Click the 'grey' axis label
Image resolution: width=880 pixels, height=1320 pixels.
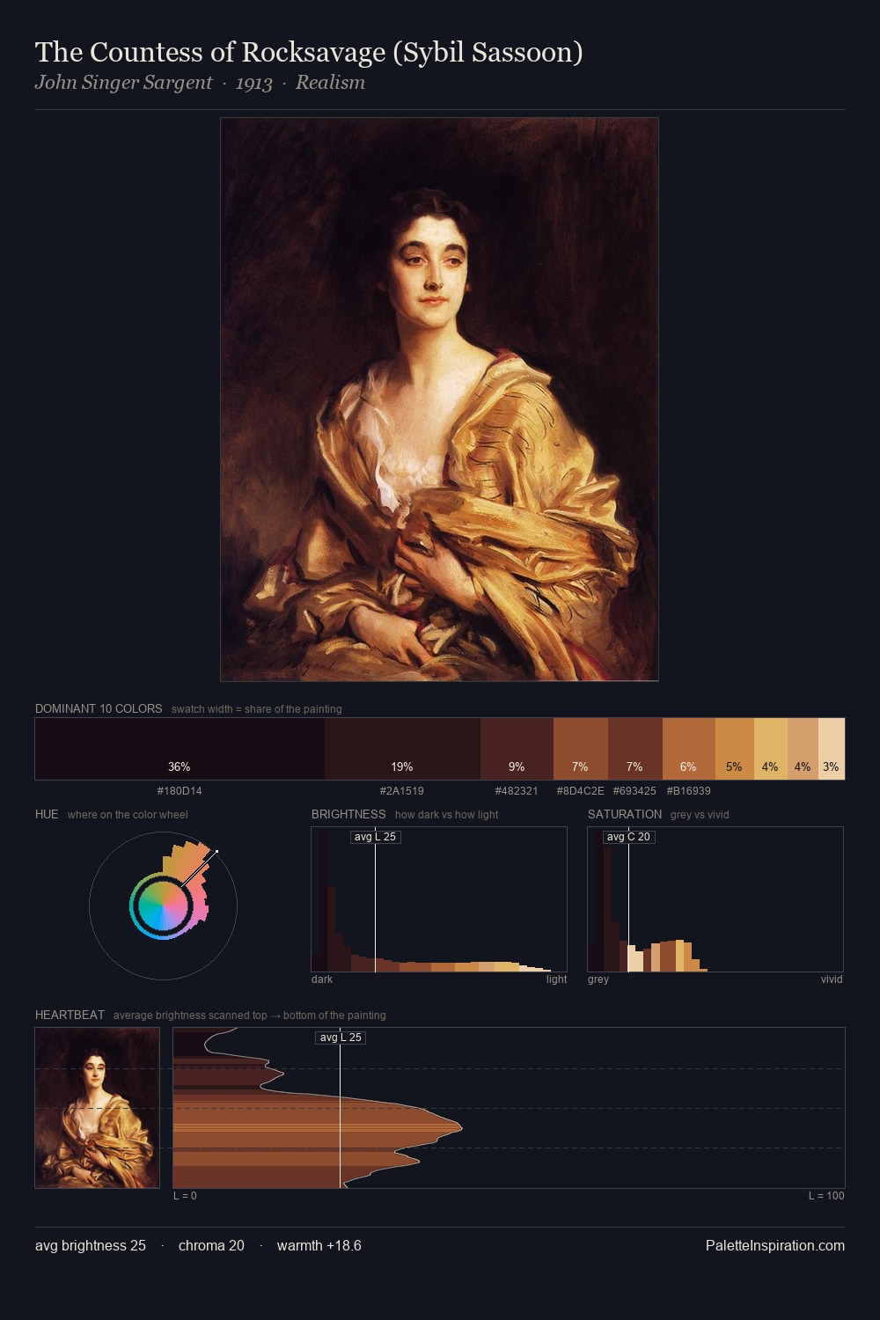pos(598,979)
